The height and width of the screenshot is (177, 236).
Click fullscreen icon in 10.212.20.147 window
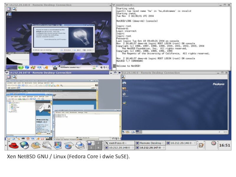[9, 77]
